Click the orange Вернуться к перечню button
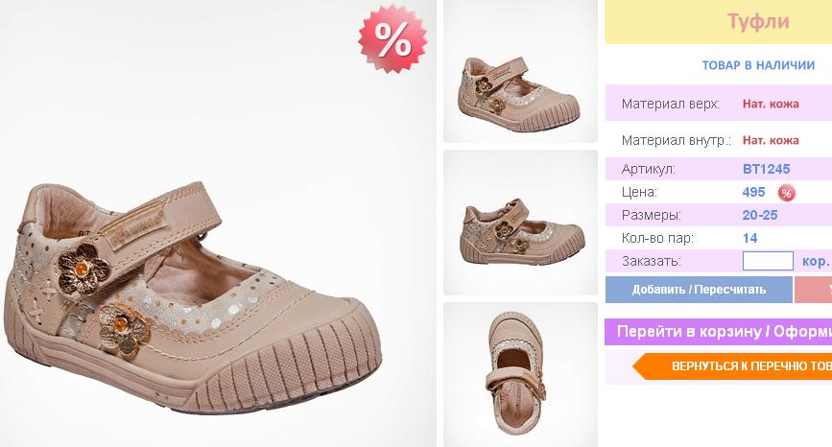 (732, 365)
